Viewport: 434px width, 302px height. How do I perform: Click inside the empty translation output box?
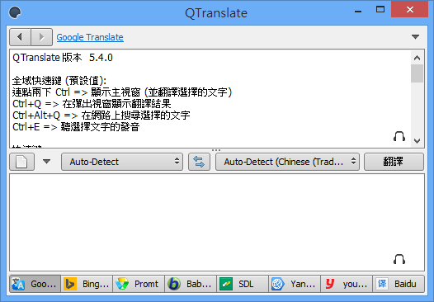point(217,222)
